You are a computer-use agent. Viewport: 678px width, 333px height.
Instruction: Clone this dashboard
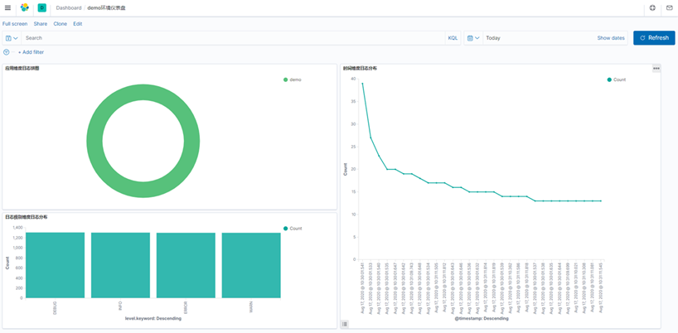click(61, 24)
